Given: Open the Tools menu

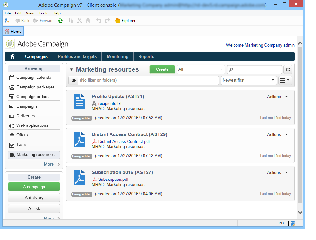Looking at the screenshot, I should click(43, 13).
